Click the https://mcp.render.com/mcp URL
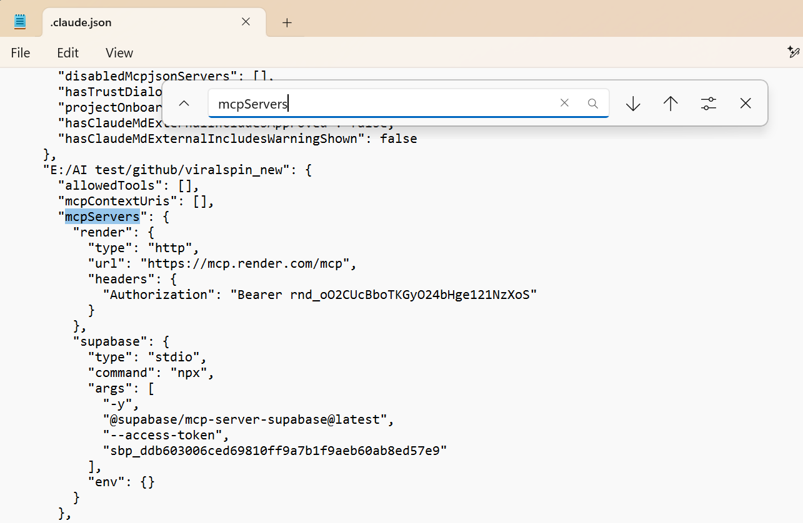This screenshot has height=523, width=803. click(245, 263)
